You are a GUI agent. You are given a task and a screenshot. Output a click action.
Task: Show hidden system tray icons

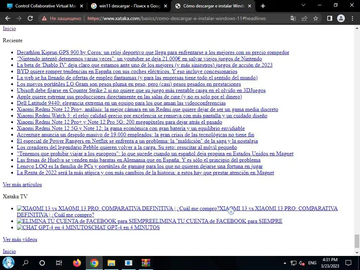[285, 263]
